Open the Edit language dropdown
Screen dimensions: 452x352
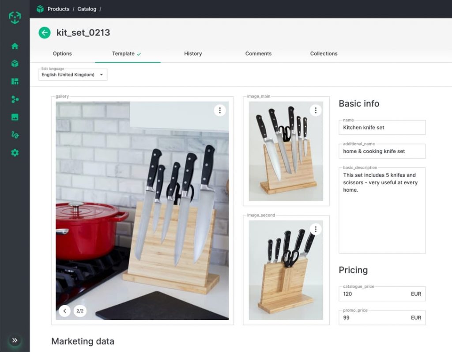(x=73, y=75)
